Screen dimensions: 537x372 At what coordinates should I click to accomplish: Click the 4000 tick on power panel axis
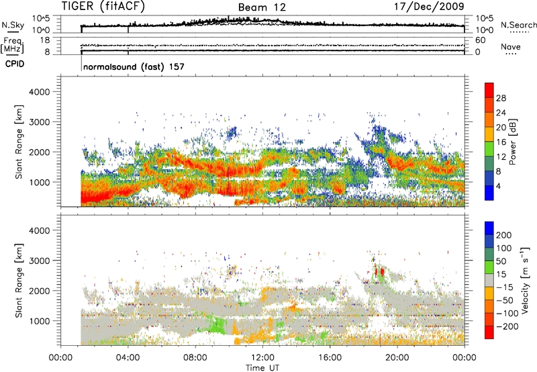[40, 92]
